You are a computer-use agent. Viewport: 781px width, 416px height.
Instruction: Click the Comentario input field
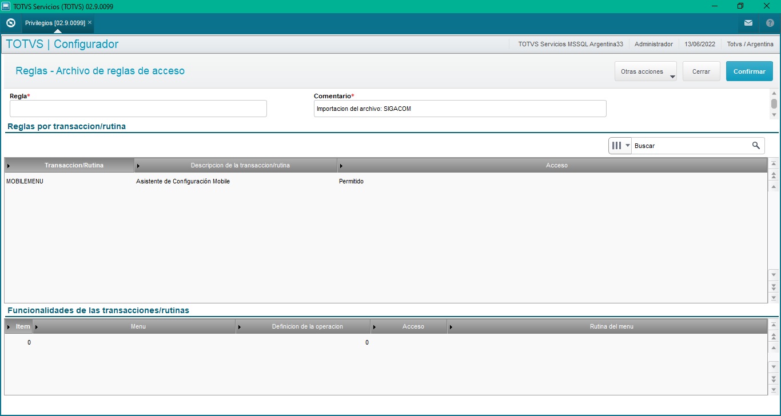[x=460, y=109]
